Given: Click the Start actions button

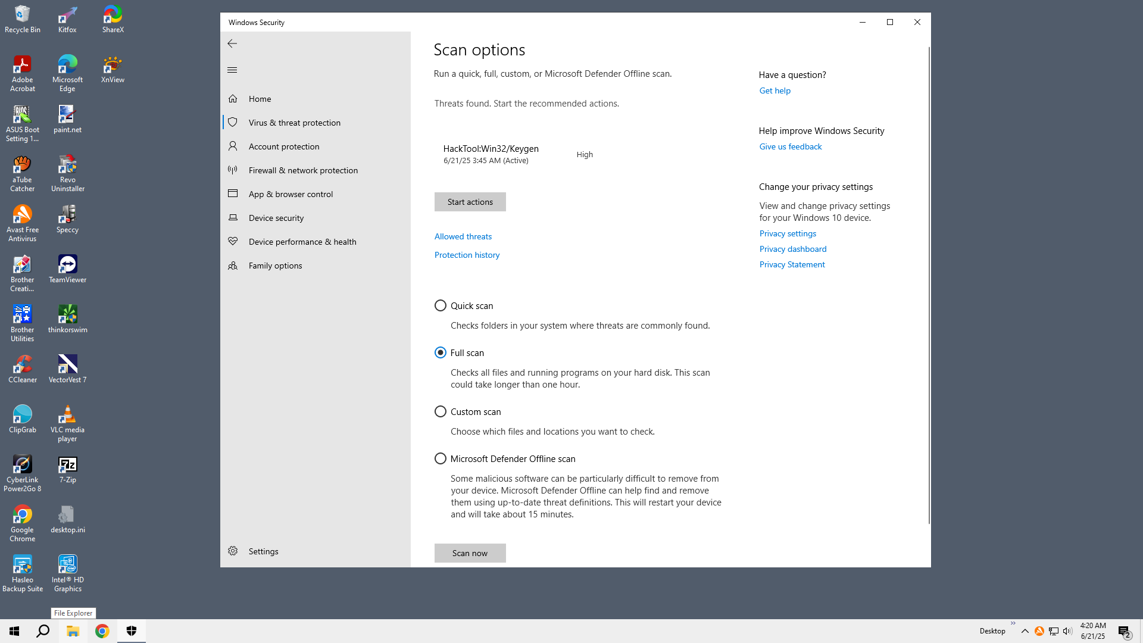Looking at the screenshot, I should [x=470, y=202].
